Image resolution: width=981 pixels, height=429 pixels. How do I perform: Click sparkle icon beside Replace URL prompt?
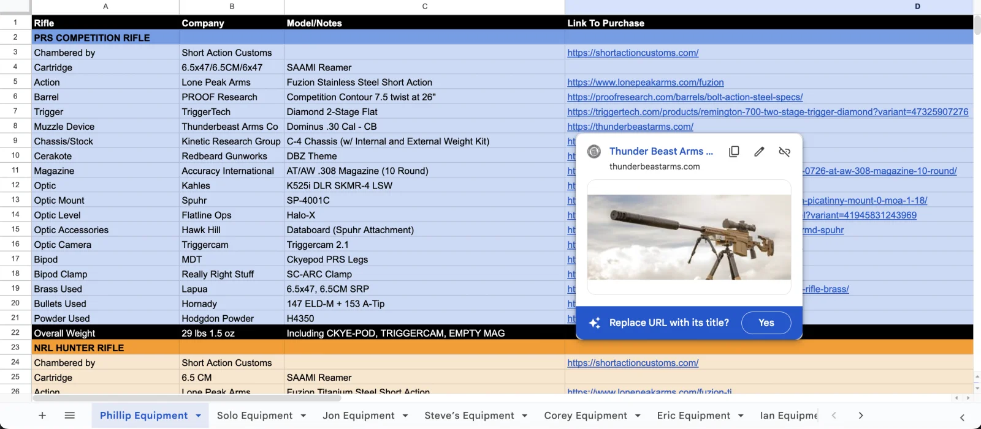pos(595,323)
